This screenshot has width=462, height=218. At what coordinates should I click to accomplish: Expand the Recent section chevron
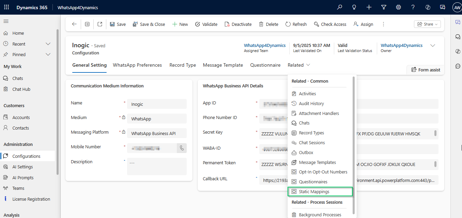tap(48, 44)
